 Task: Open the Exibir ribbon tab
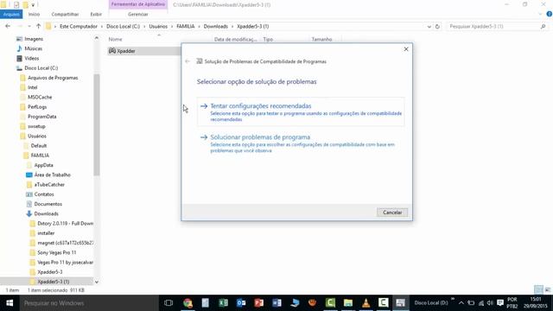click(96, 14)
